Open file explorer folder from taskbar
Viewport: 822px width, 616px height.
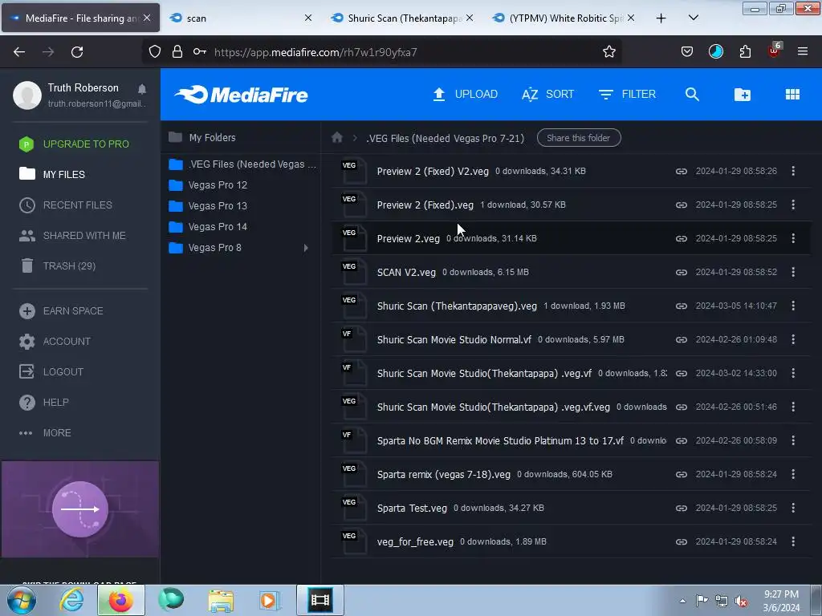[x=221, y=601]
